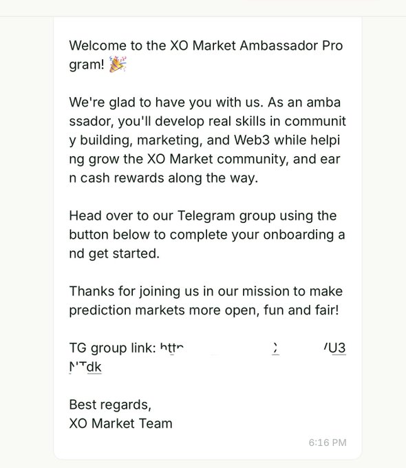This screenshot has width=406, height=468.
Task: Select the "prediction markets more open" line
Action: point(204,310)
